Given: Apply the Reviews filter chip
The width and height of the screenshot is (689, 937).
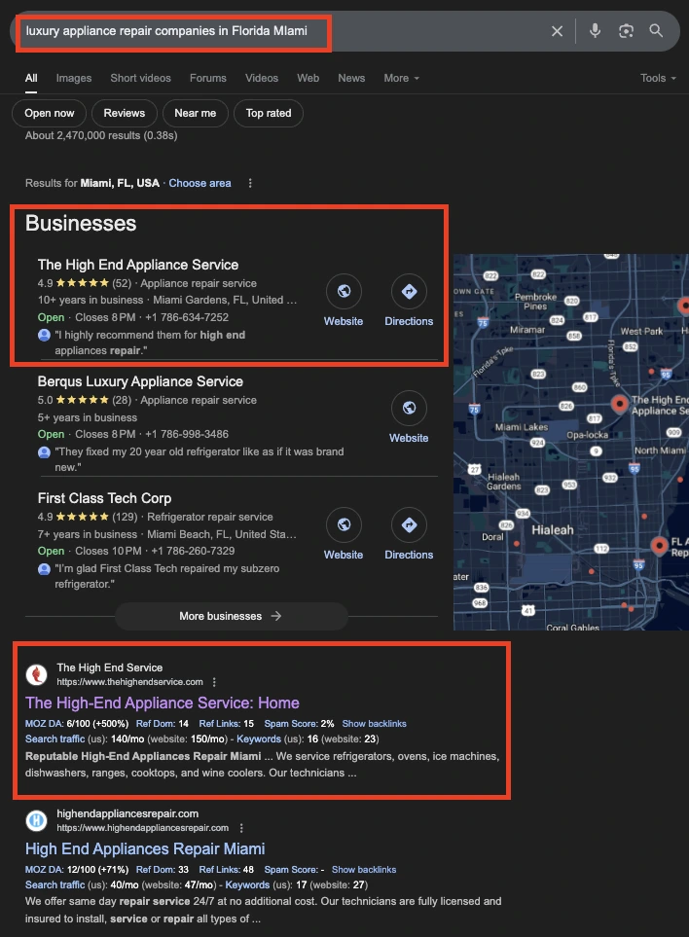Looking at the screenshot, I should click(x=125, y=113).
